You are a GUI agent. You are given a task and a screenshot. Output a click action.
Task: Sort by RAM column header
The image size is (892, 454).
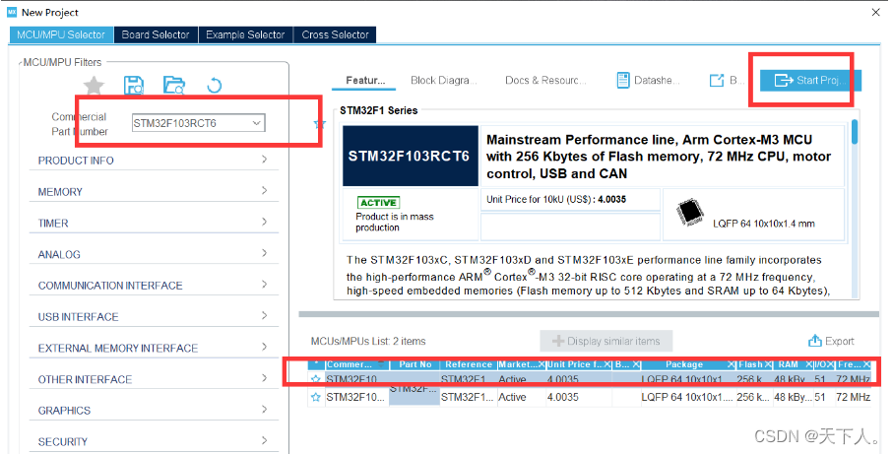click(793, 364)
